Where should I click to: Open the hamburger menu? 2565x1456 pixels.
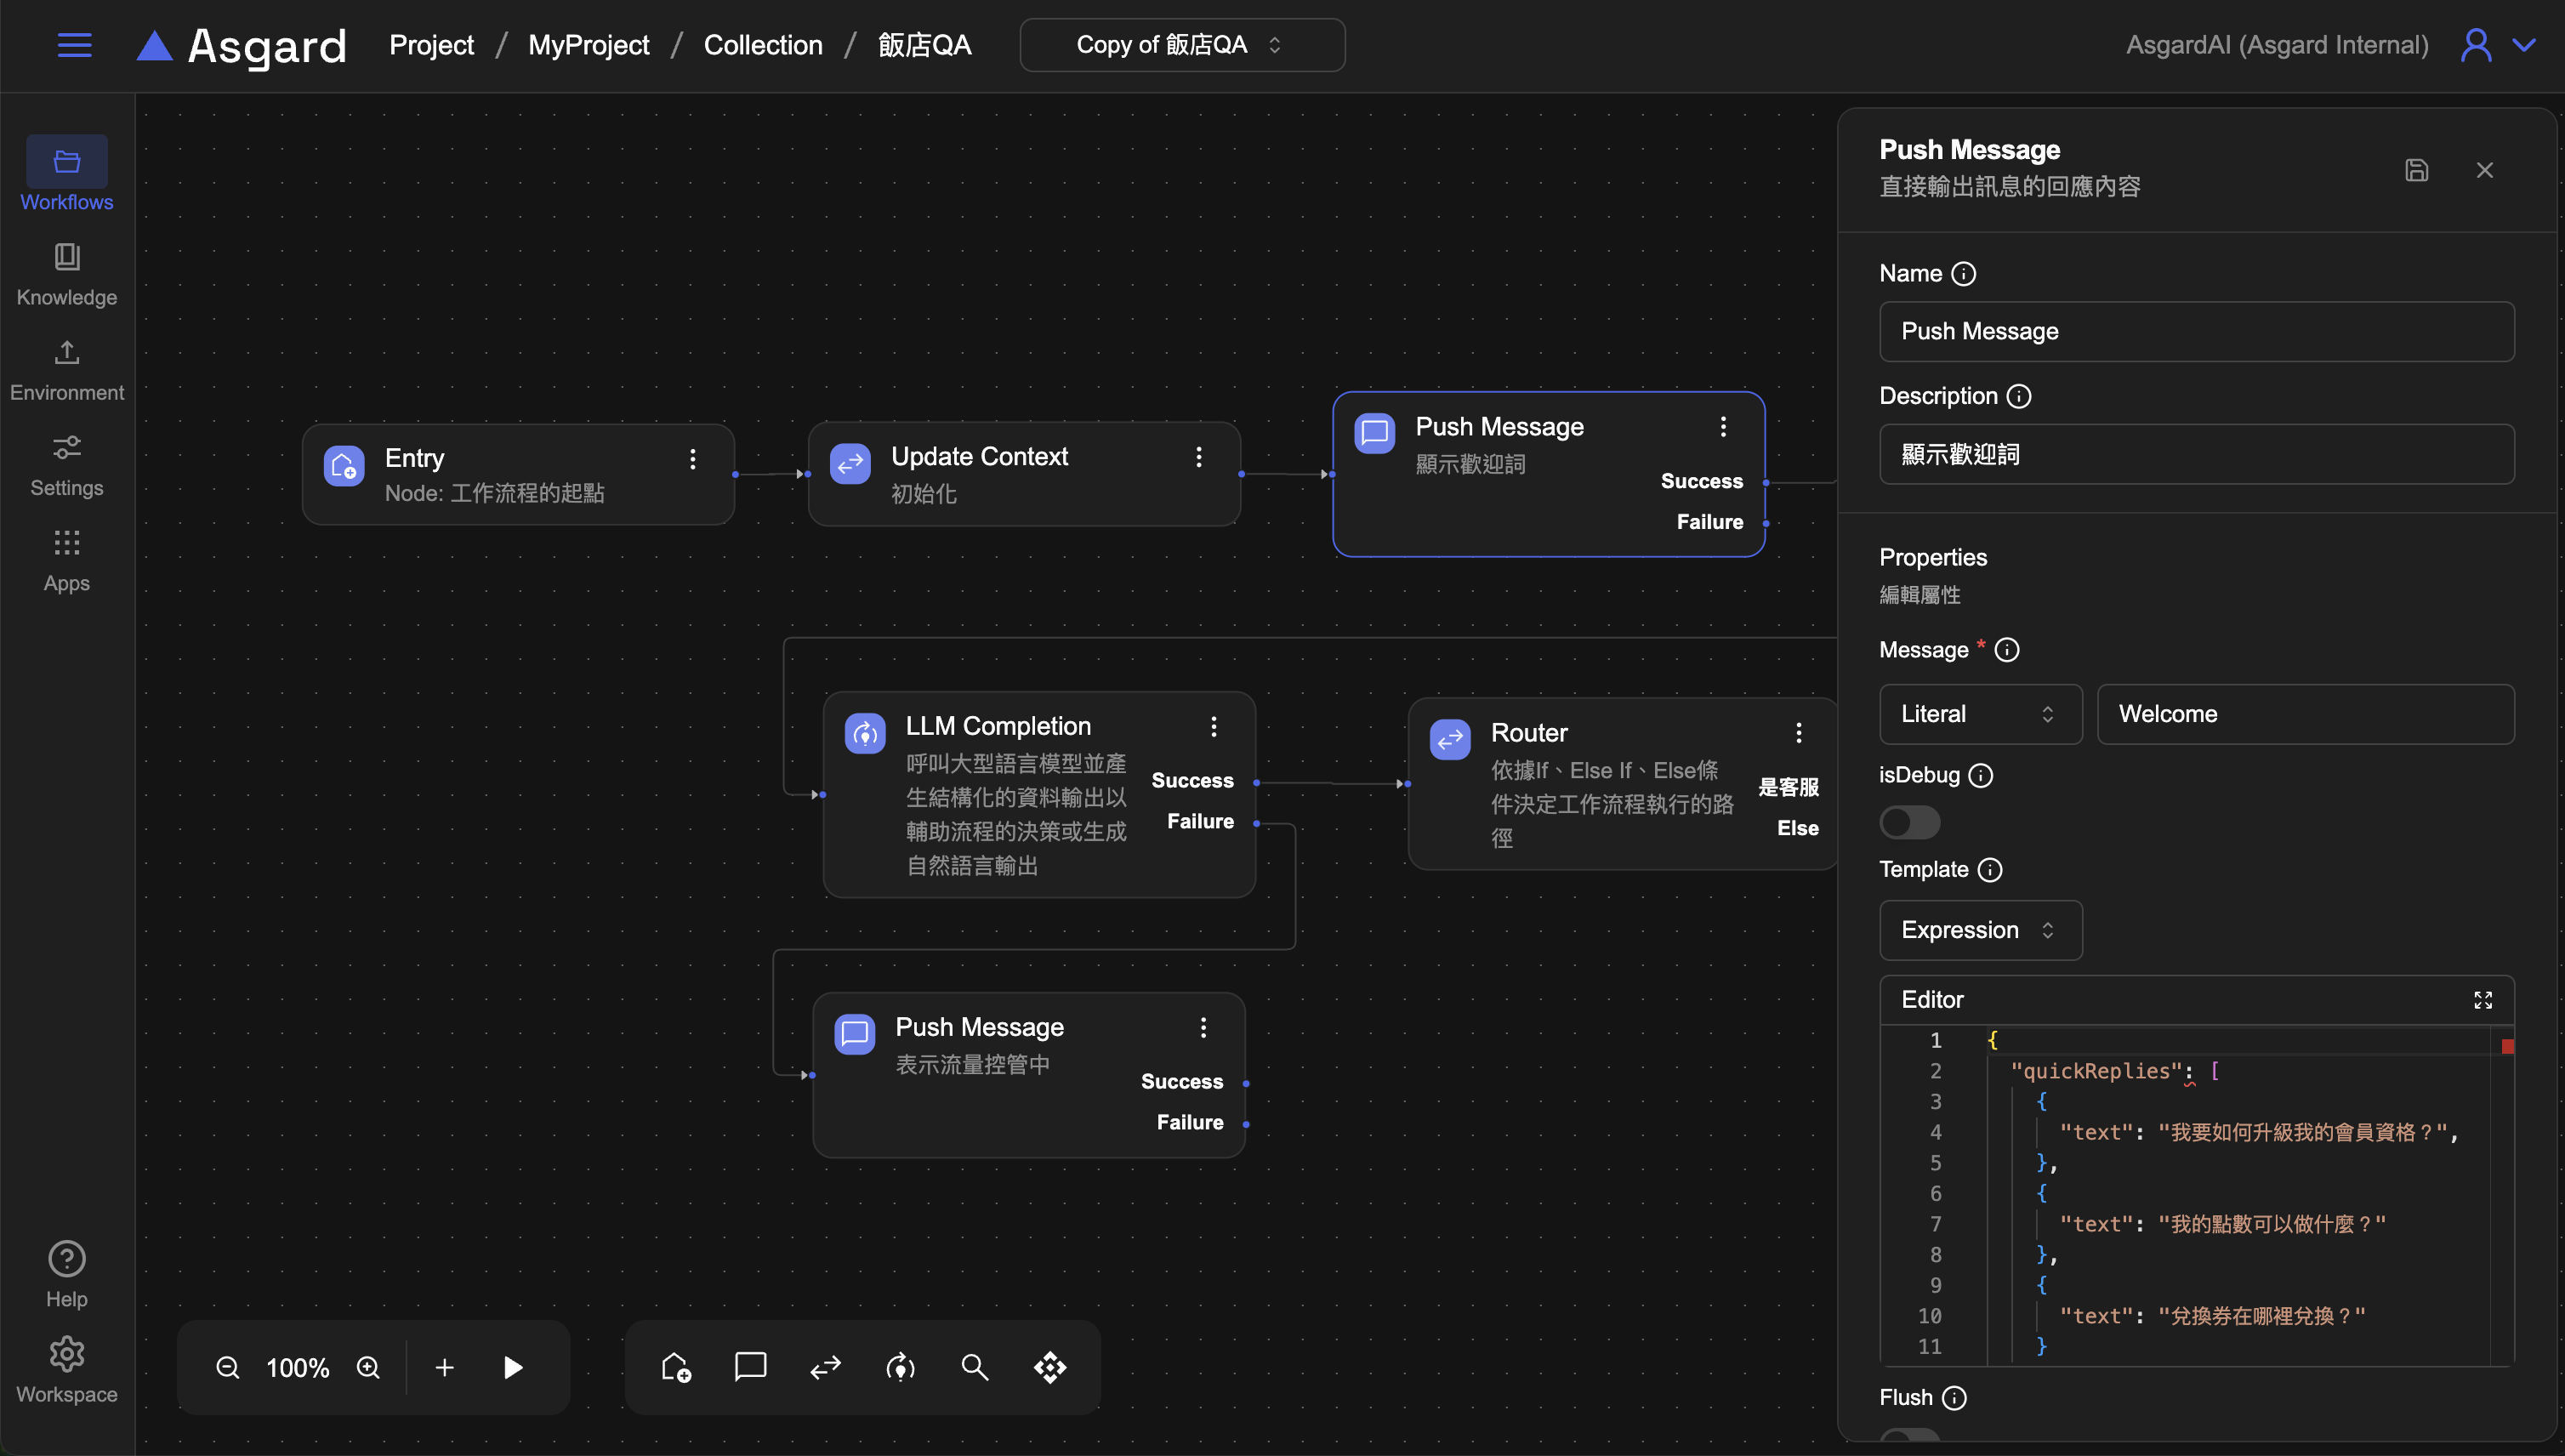(x=74, y=45)
